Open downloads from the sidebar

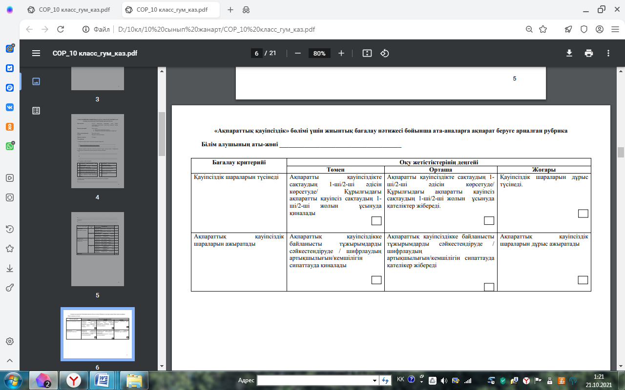pos(10,268)
